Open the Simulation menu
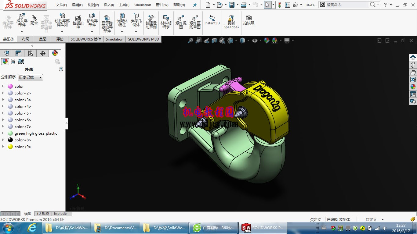Viewport: 417px width, 234px height. 143,5
